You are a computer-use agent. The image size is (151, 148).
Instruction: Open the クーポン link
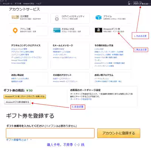[98, 60]
